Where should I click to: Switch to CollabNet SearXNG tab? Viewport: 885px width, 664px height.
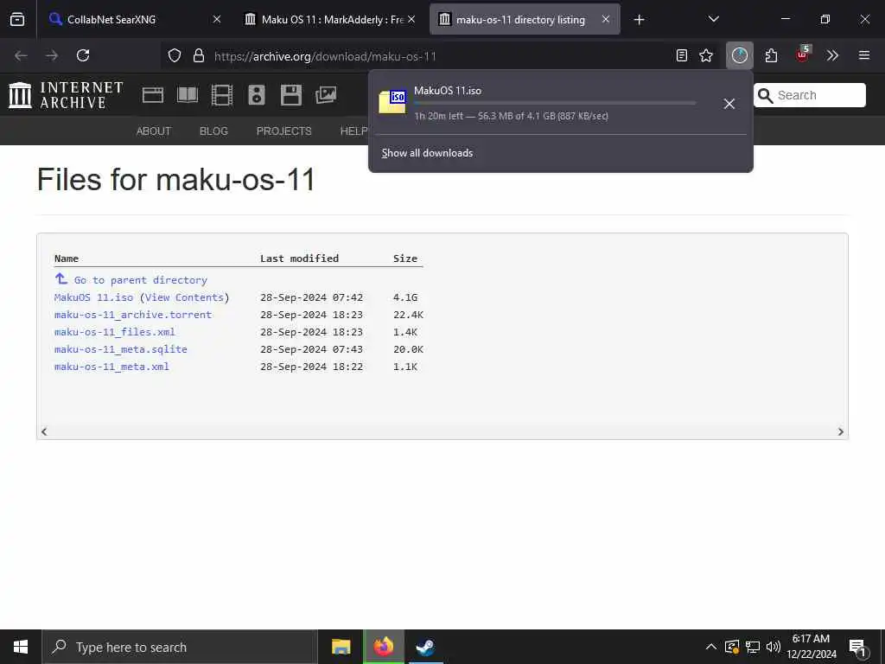tap(134, 19)
